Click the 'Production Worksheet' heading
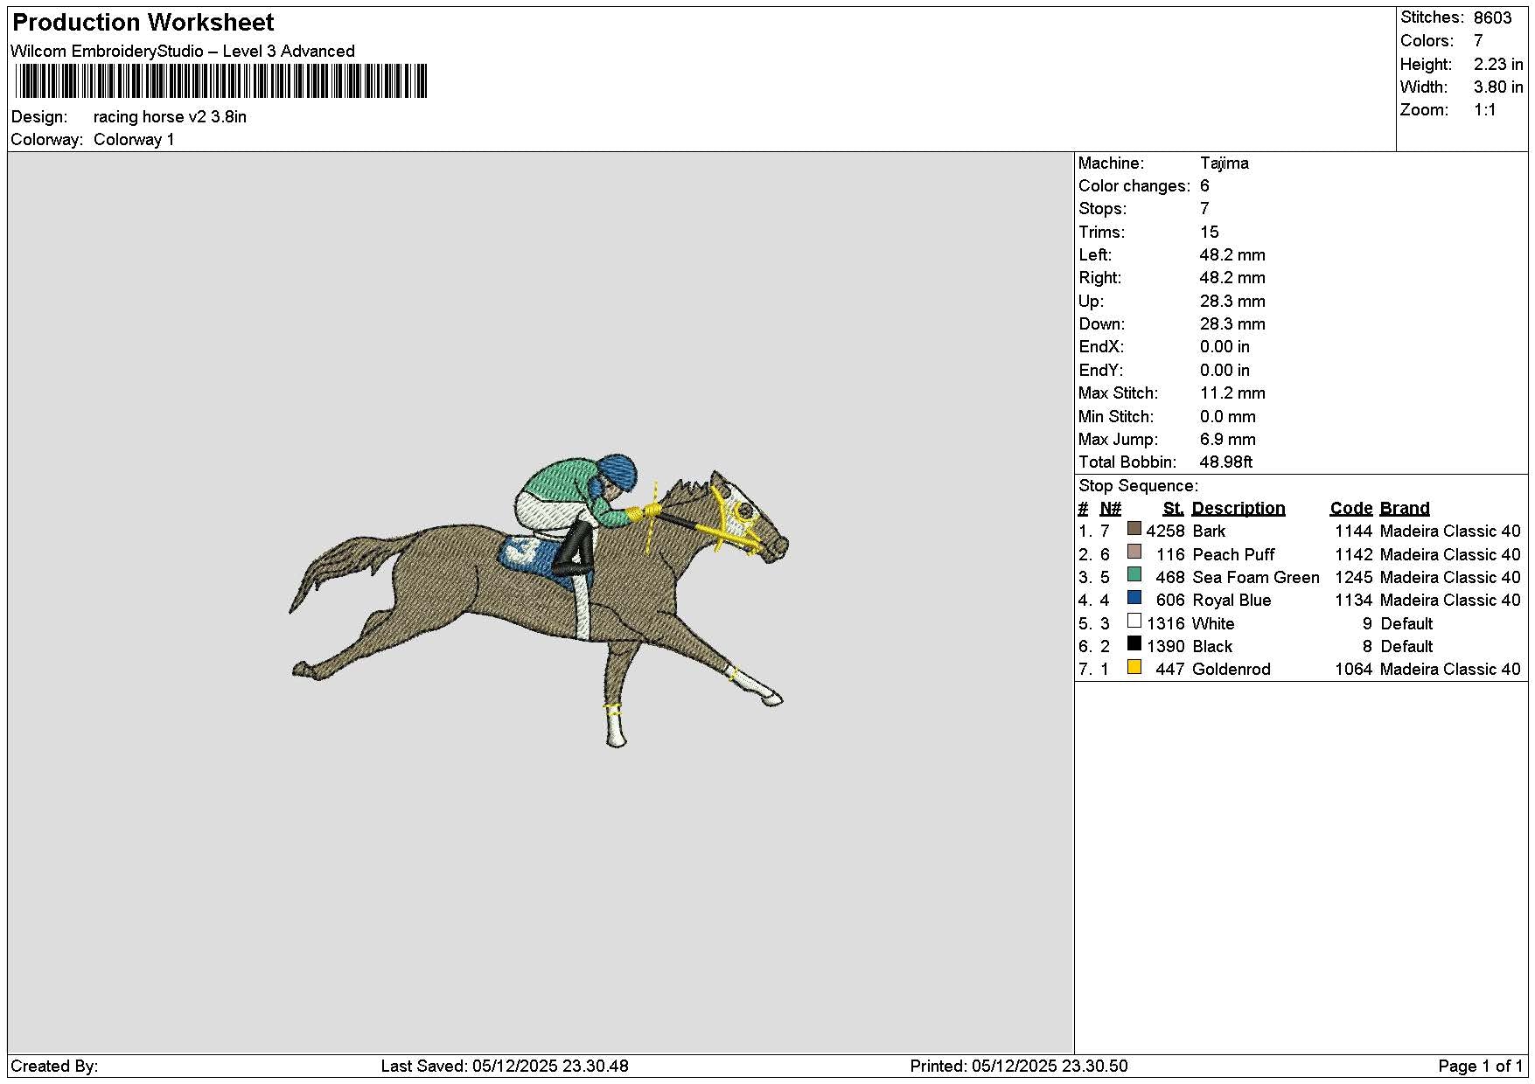 (143, 22)
